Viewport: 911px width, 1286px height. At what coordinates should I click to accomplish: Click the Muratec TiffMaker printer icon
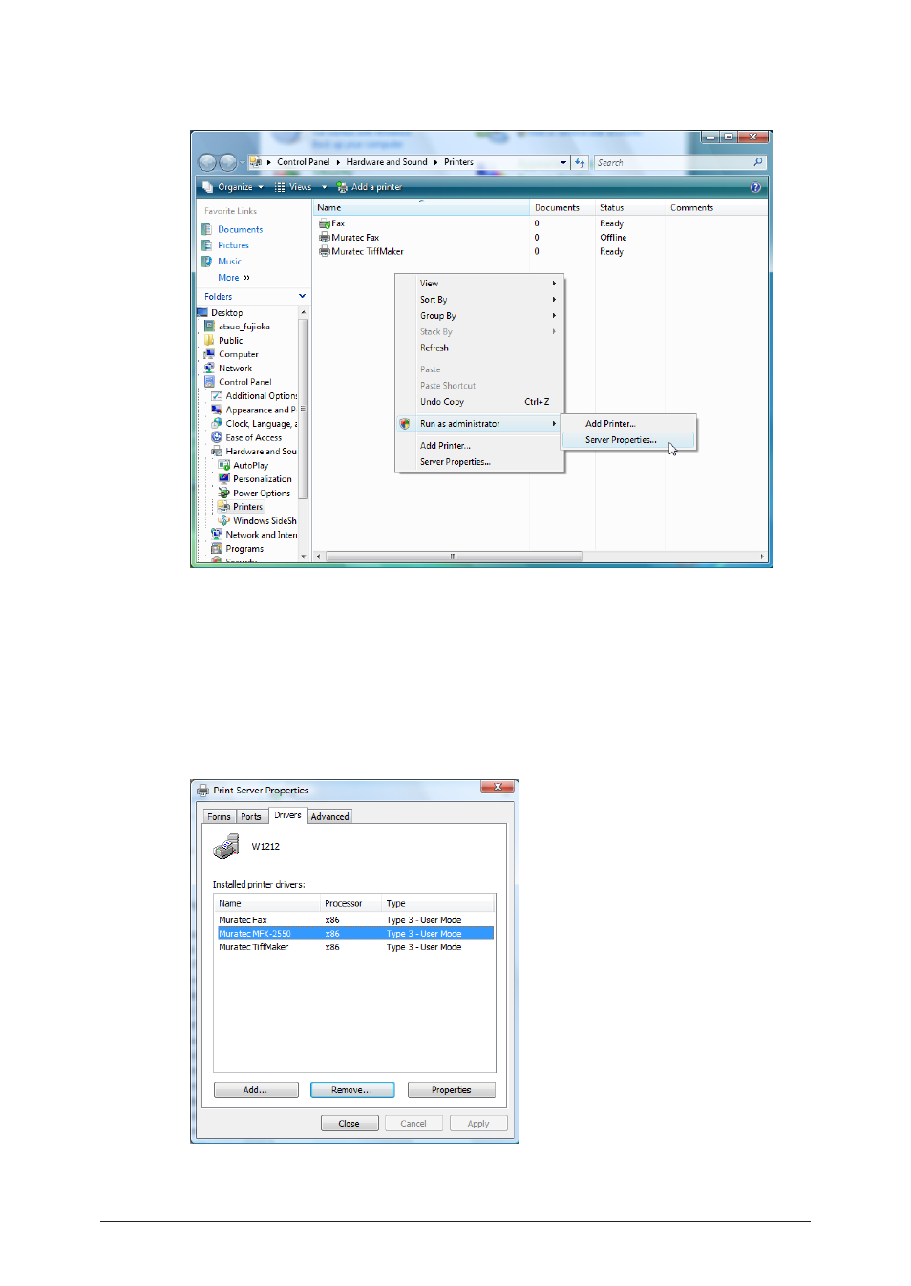tap(325, 252)
